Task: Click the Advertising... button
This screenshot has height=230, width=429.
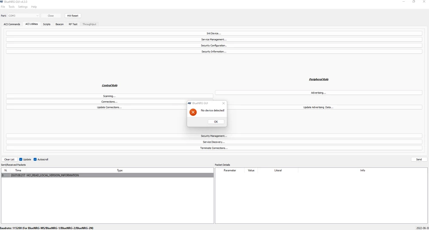Action: [319, 93]
